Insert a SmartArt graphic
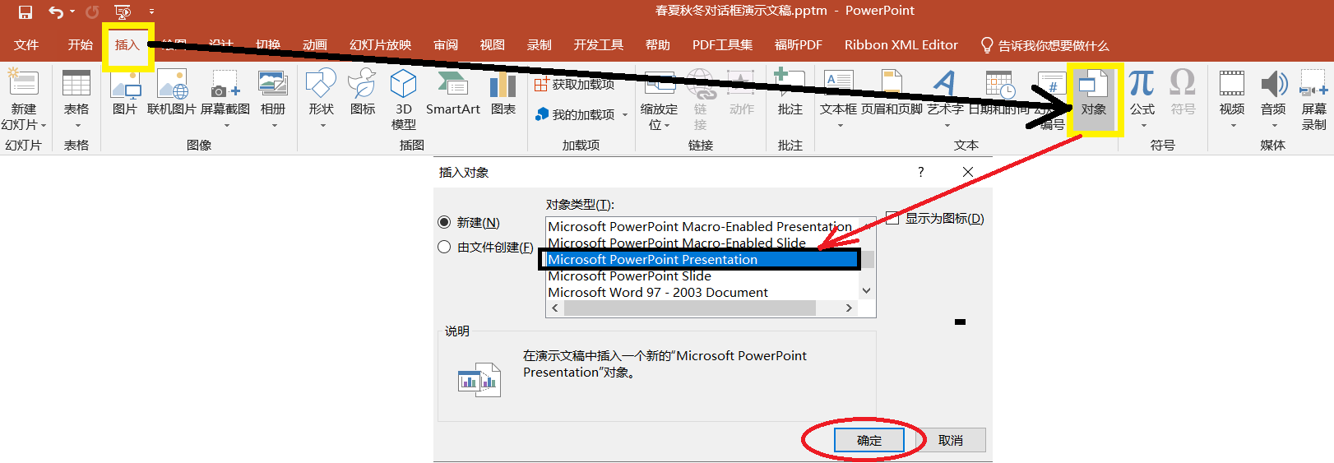The height and width of the screenshot is (463, 1334). pos(453,92)
